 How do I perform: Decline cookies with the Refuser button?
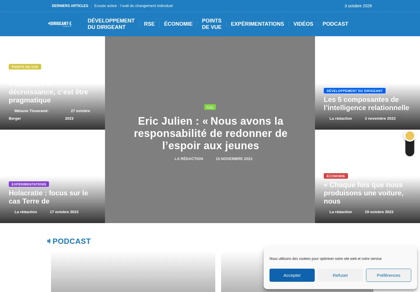click(x=340, y=275)
